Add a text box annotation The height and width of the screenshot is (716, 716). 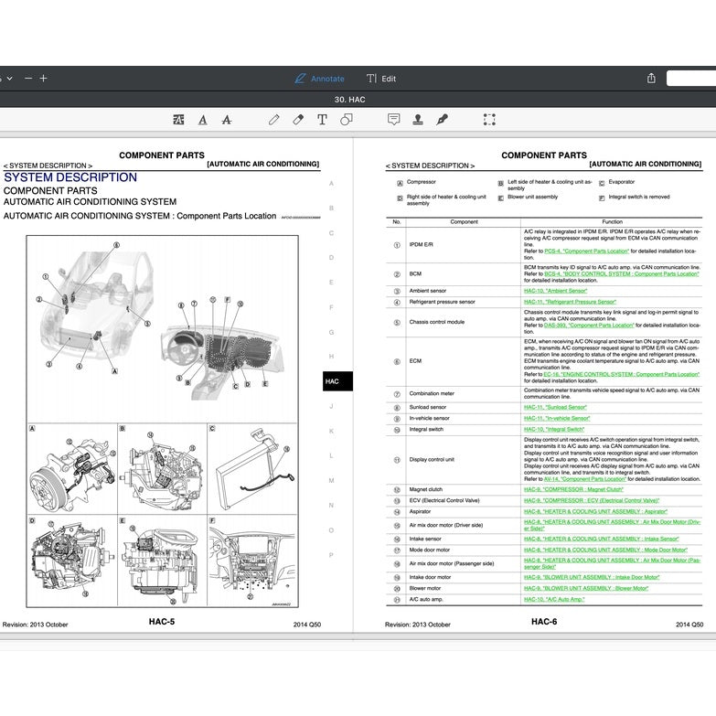pyautogui.click(x=322, y=120)
